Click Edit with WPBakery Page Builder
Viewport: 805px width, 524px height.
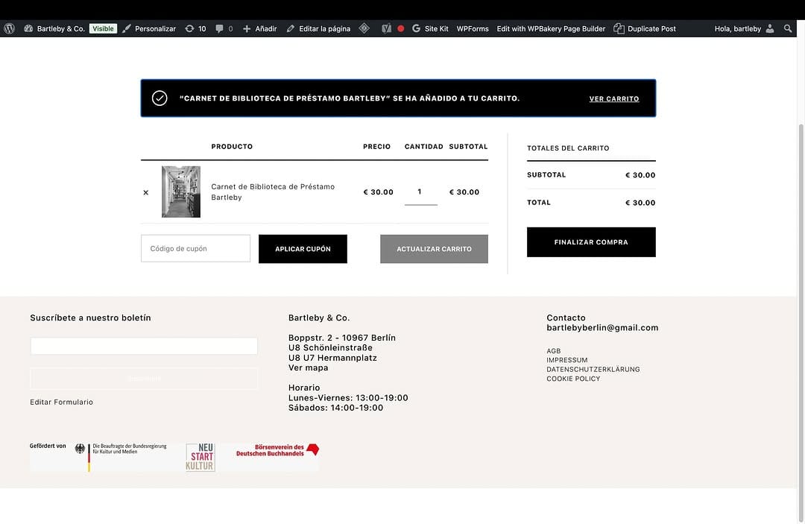(x=551, y=29)
